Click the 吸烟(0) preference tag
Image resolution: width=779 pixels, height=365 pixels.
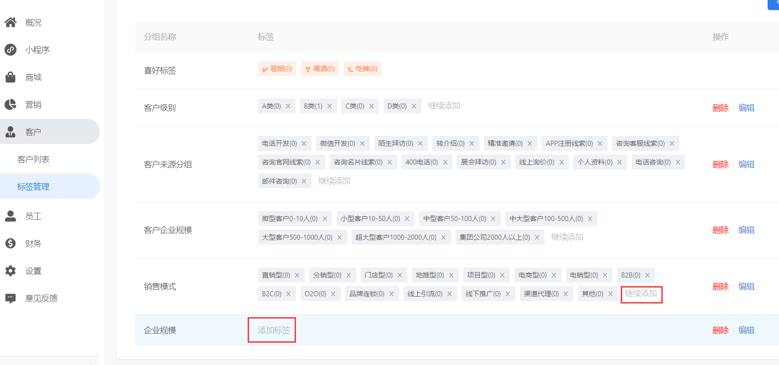click(277, 69)
